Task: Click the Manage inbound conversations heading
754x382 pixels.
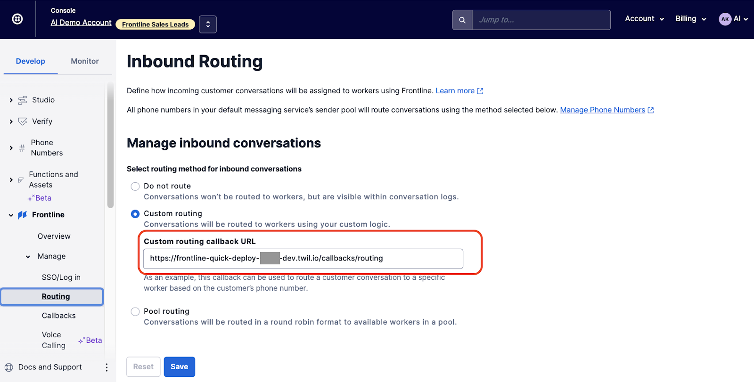Action: tap(224, 143)
